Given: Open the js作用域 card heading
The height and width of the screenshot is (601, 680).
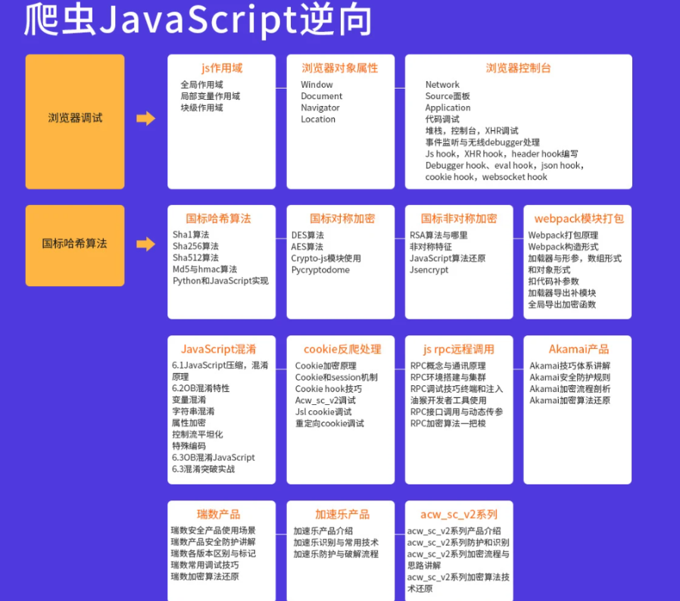Looking at the screenshot, I should (x=221, y=68).
